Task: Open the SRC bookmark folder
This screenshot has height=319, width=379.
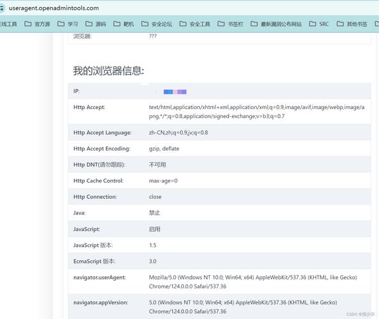Action: 319,24
